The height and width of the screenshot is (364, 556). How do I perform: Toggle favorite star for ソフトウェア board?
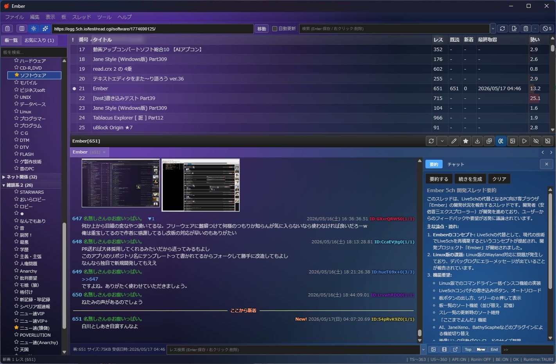coord(16,75)
